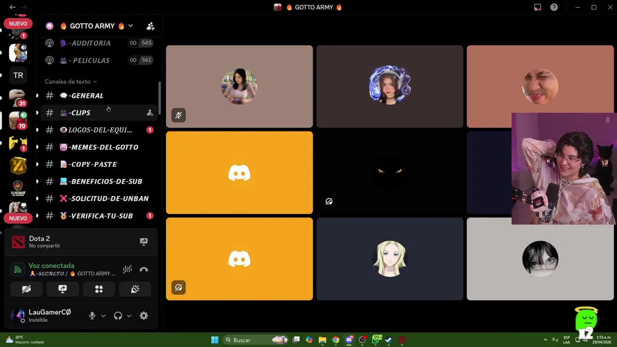617x347 pixels.
Task: Open Steam from the taskbar
Action: coord(389,340)
